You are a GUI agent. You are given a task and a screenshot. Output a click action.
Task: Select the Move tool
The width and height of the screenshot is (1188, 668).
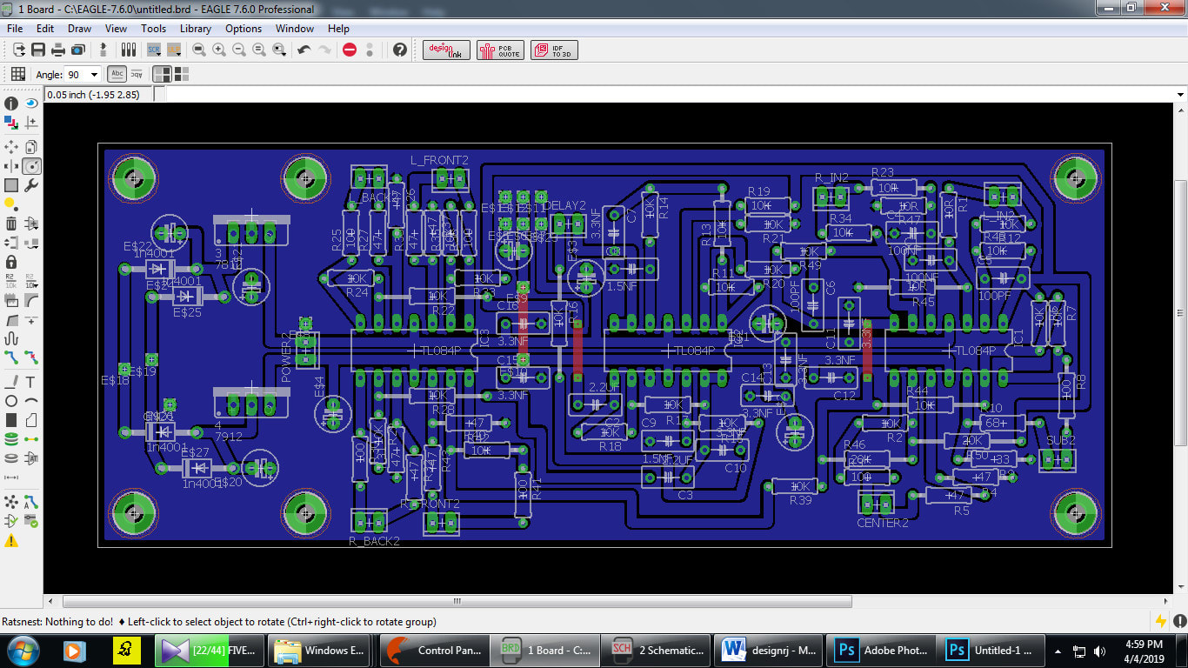pyautogui.click(x=11, y=147)
